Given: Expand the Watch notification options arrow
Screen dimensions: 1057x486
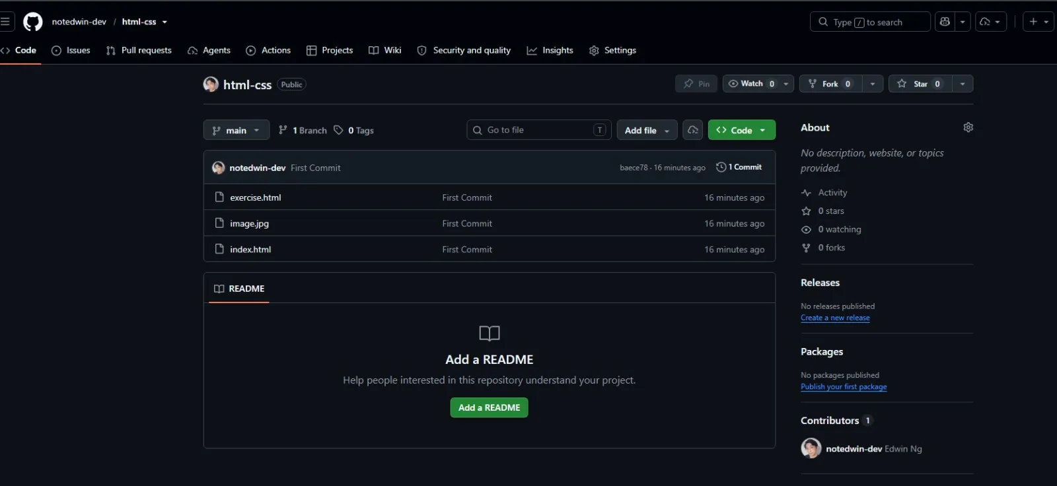Looking at the screenshot, I should pyautogui.click(x=786, y=84).
